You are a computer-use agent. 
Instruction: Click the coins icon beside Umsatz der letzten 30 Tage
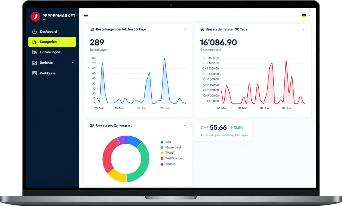click(x=202, y=29)
